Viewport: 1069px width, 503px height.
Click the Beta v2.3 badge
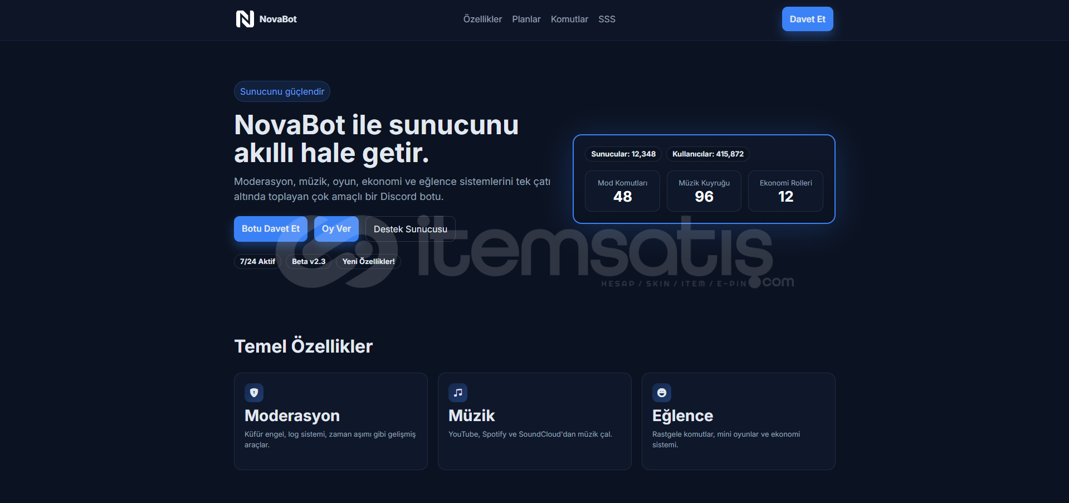pos(309,261)
